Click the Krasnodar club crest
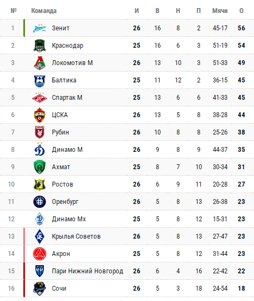 coord(40,46)
